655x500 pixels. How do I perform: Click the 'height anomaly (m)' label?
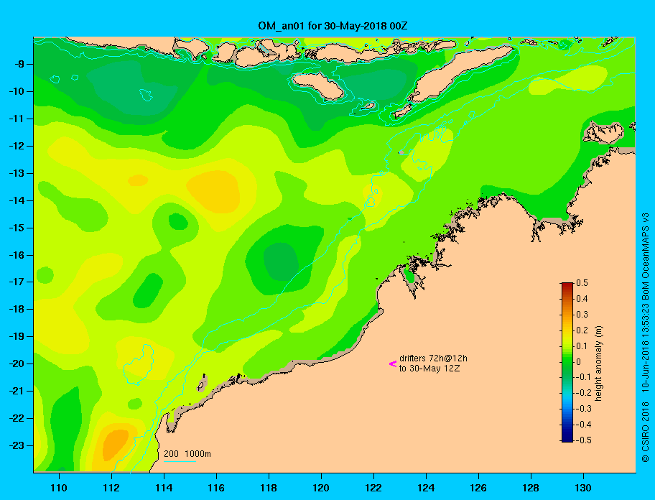click(x=599, y=363)
